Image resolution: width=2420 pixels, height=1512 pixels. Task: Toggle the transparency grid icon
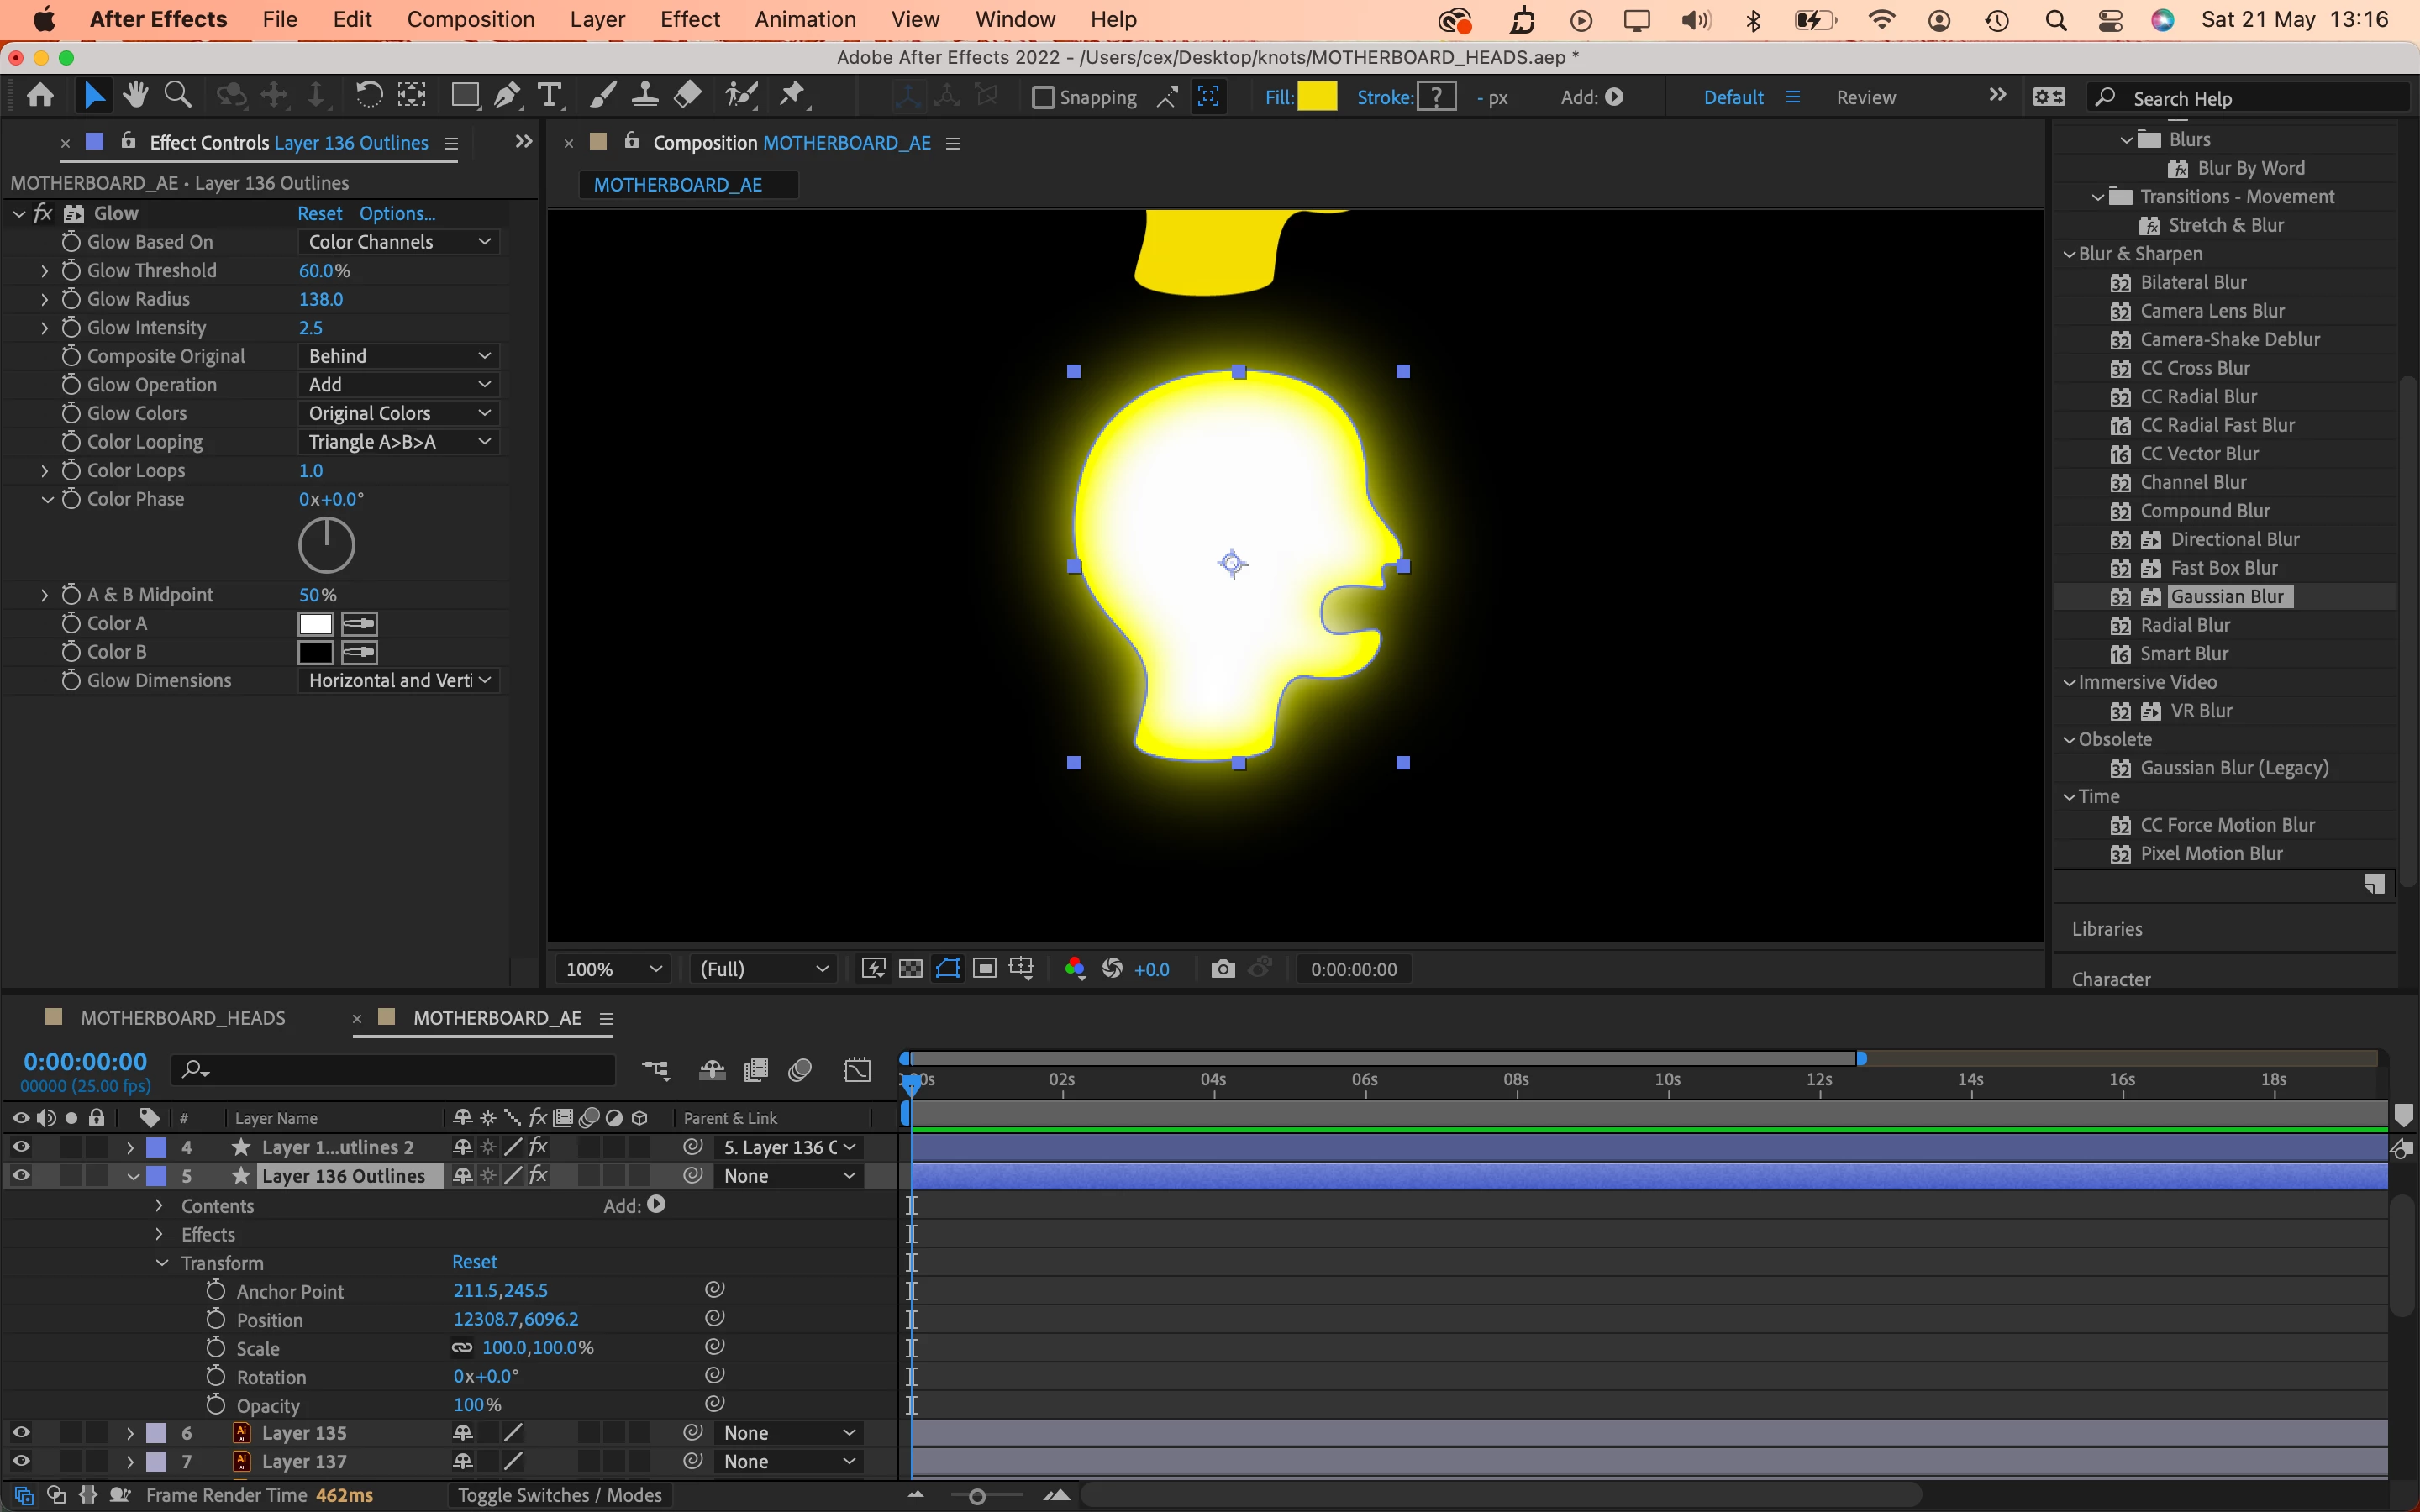910,969
